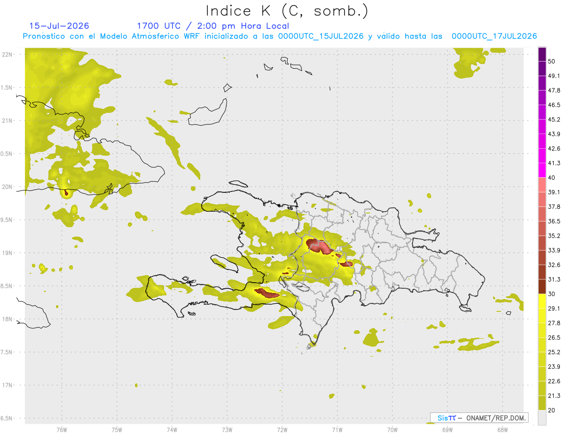
Task: Click the "21N" latitude label
Action: 8,120
